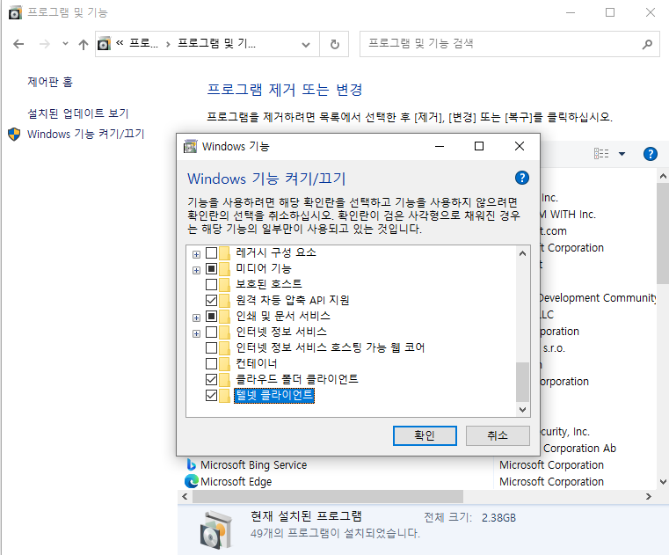The image size is (669, 555).
Task: Click the 프로그램 및 기능 window title icon
Action: click(15, 13)
